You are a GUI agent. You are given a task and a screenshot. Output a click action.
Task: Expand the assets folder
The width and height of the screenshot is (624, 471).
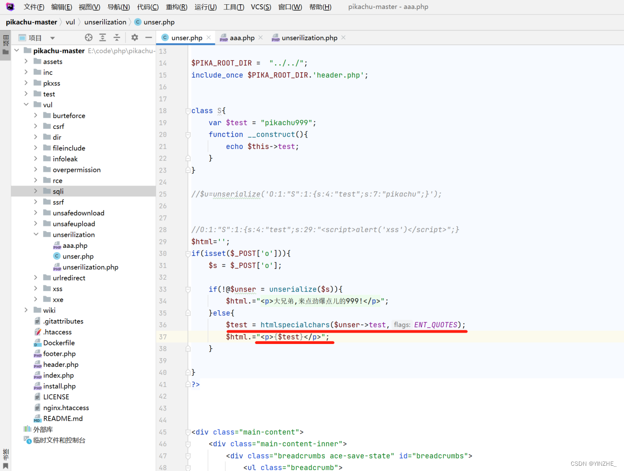point(26,61)
